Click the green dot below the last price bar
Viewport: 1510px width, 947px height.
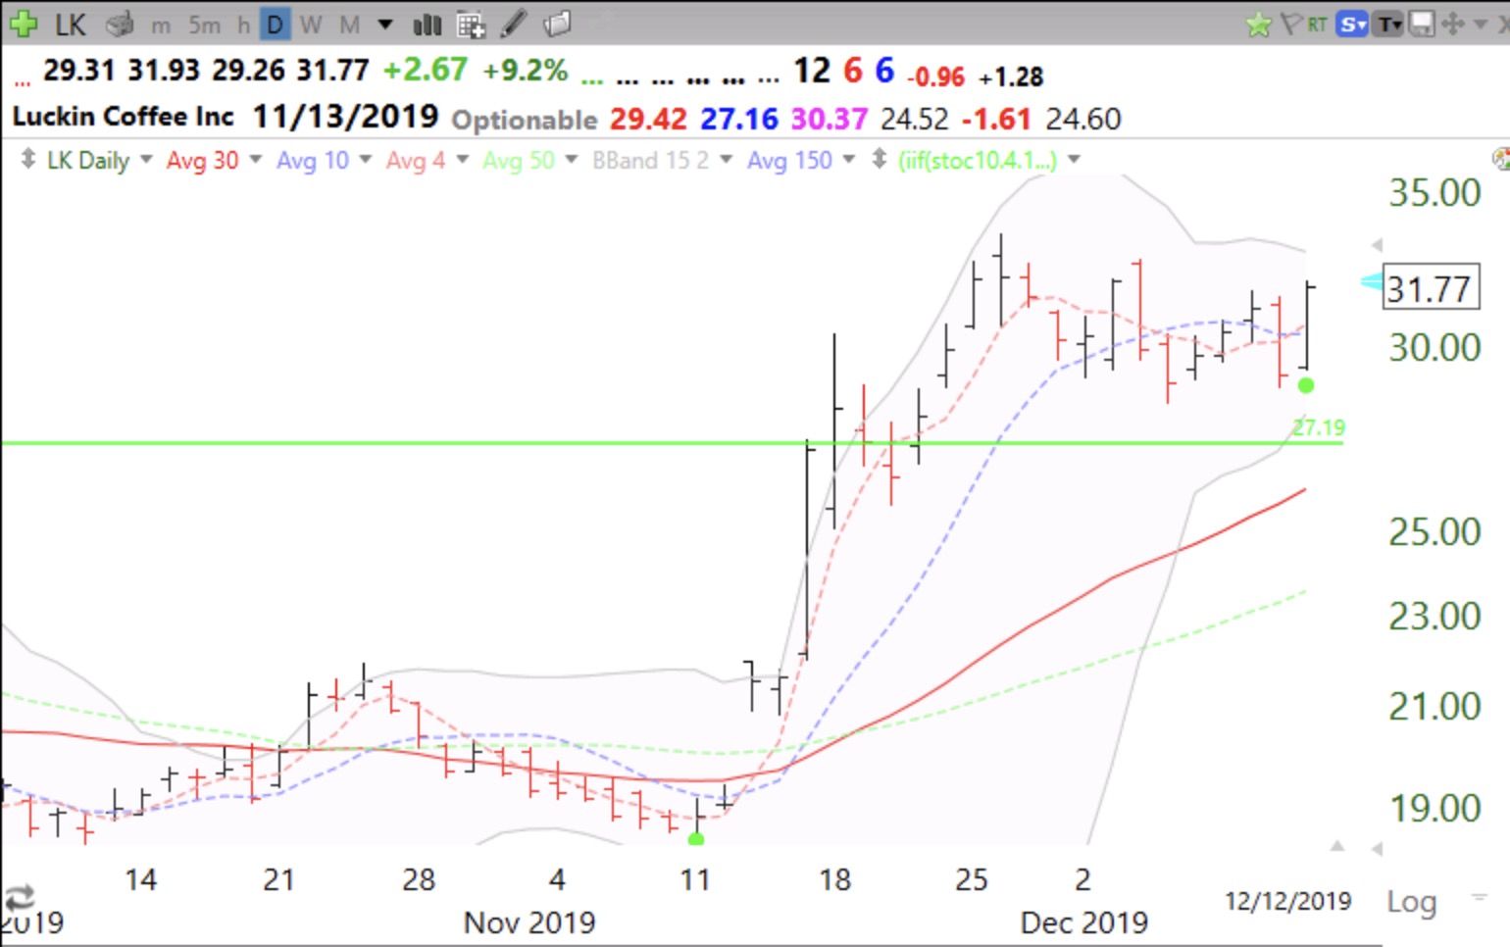(1305, 385)
